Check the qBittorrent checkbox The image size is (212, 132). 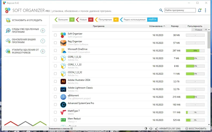click(55, 97)
